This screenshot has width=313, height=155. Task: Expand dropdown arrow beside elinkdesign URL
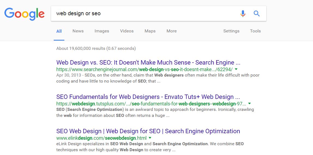coord(150,138)
